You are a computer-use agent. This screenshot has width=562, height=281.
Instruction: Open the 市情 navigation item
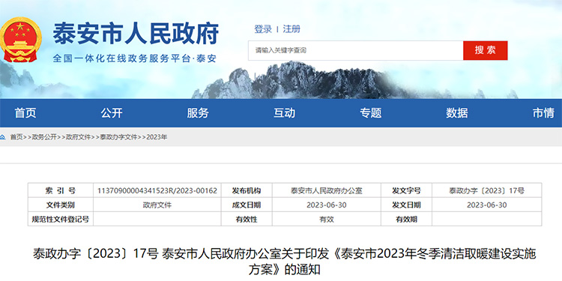(x=543, y=113)
